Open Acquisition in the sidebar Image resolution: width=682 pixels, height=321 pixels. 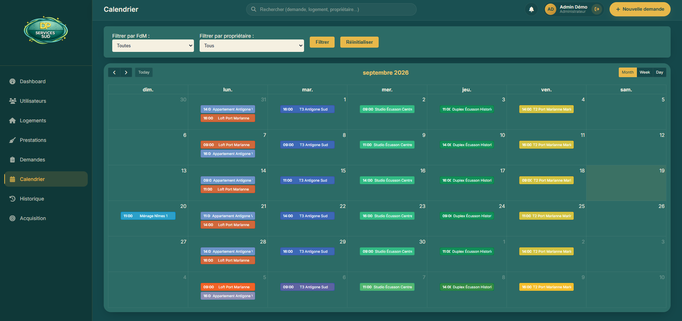(46, 218)
